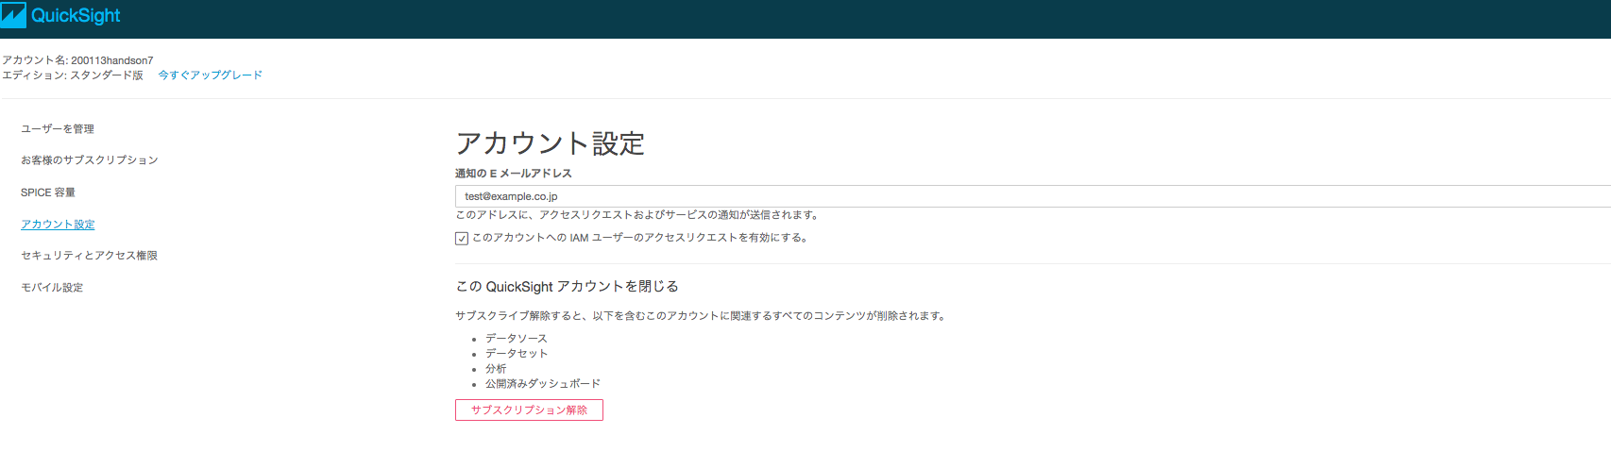Click the アカウント名: 200113handson7 text
1611x468 pixels.
77,60
